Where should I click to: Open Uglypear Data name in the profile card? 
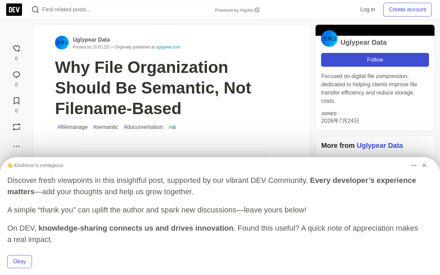click(x=363, y=42)
